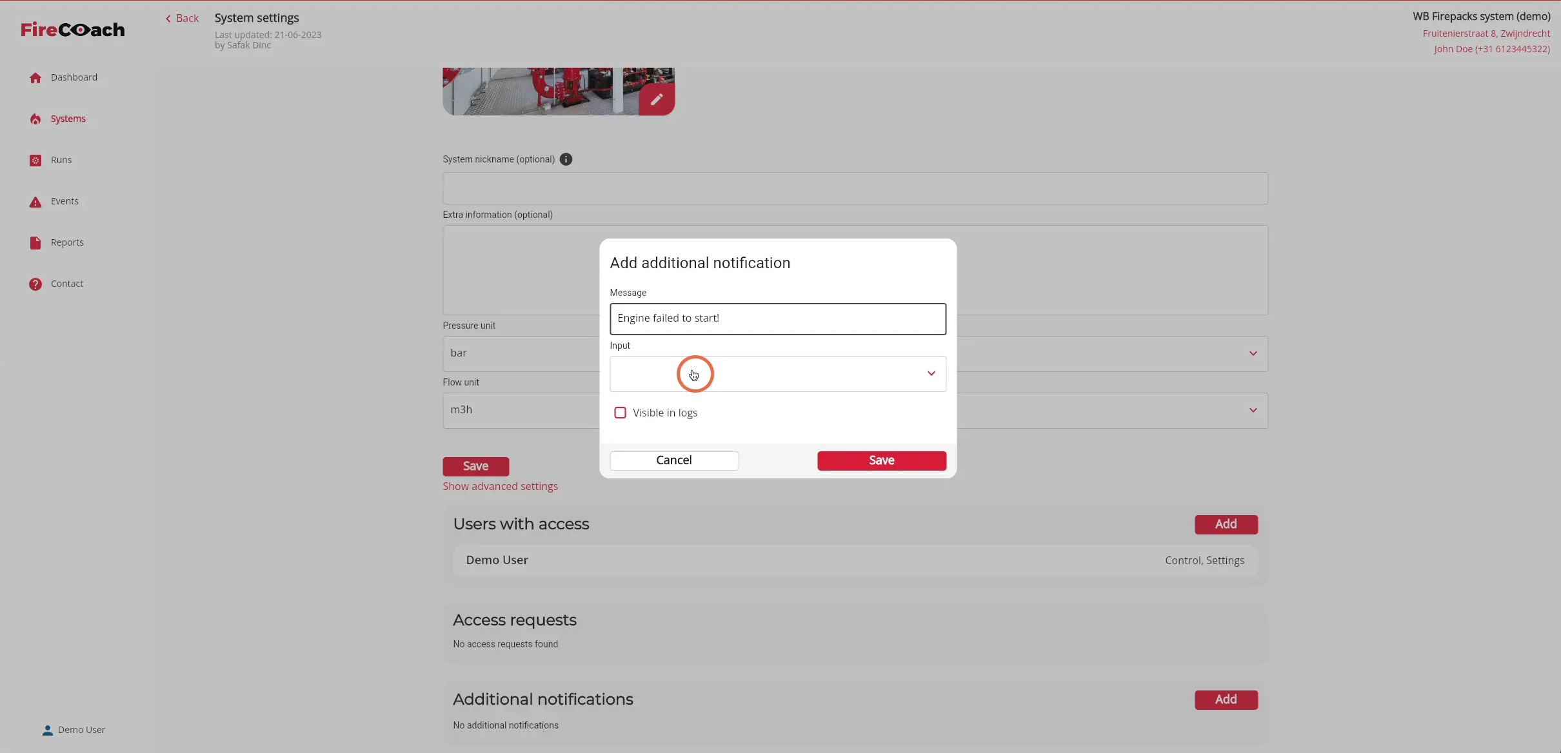Click the Dashboard home icon
Image resolution: width=1561 pixels, height=753 pixels.
coord(35,78)
